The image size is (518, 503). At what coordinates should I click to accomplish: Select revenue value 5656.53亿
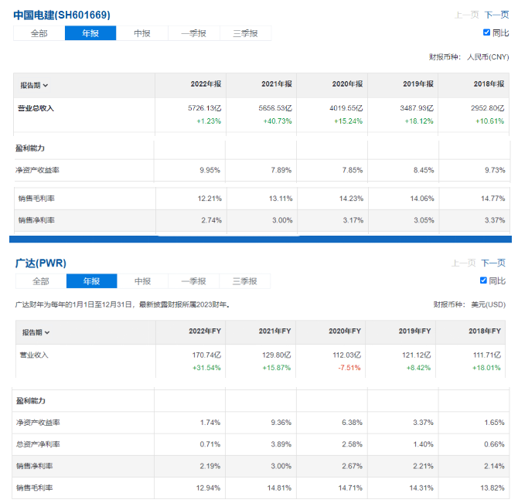point(275,108)
